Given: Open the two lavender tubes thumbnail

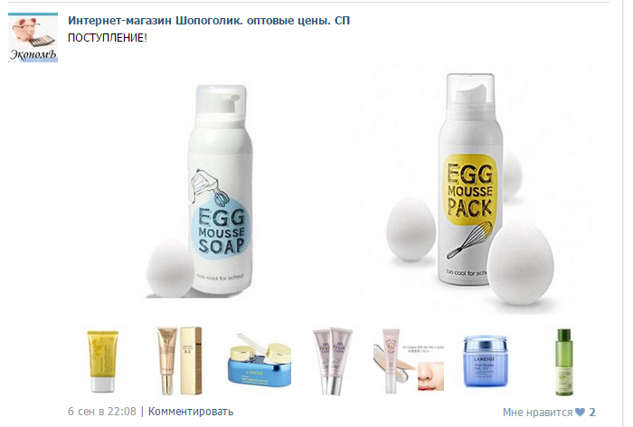Looking at the screenshot, I should pos(333,361).
